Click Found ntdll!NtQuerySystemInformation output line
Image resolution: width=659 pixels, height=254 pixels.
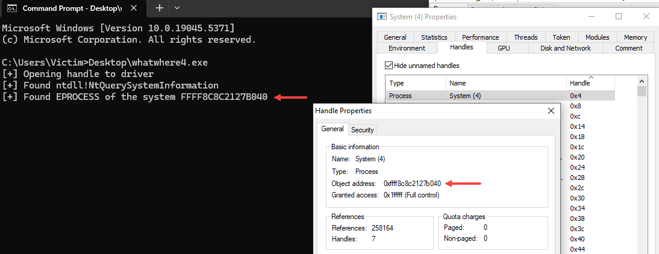click(110, 85)
